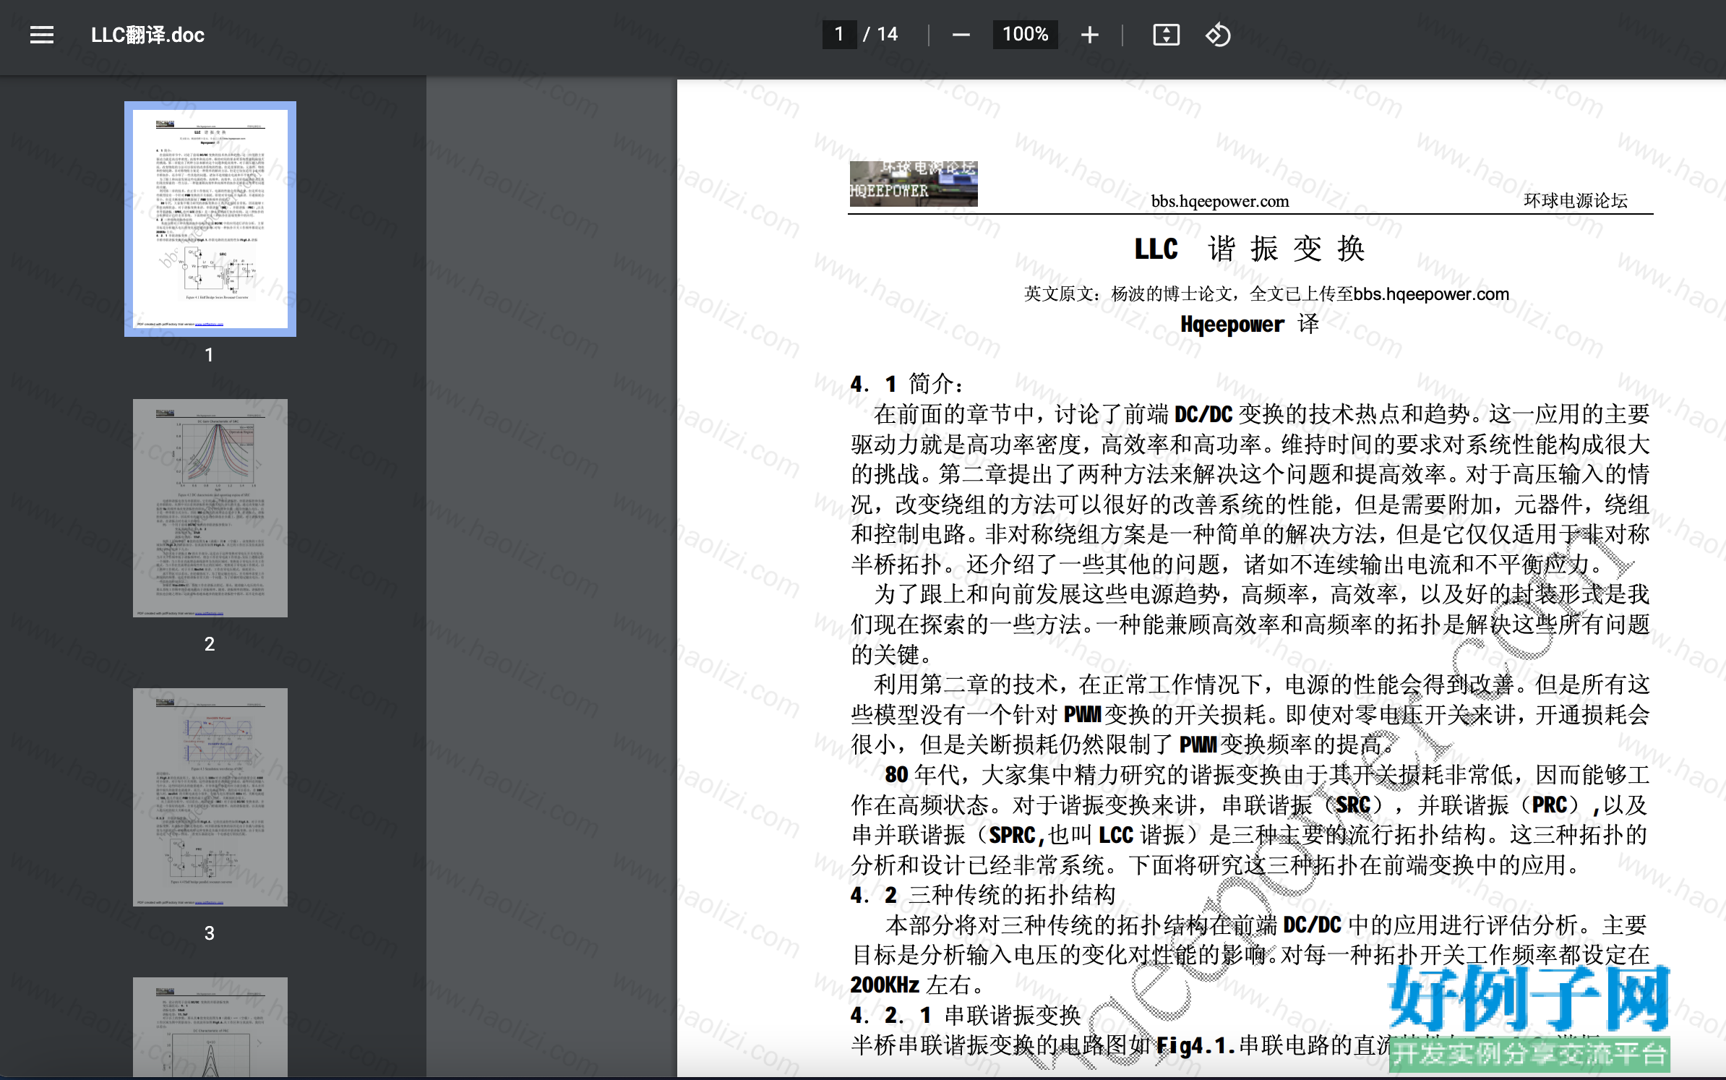The height and width of the screenshot is (1080, 1726).
Task: Click the page label 3 under thumbnail
Action: 210,933
